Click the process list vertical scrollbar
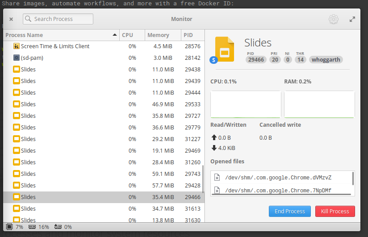The height and width of the screenshot is (237, 368). (x=203, y=179)
